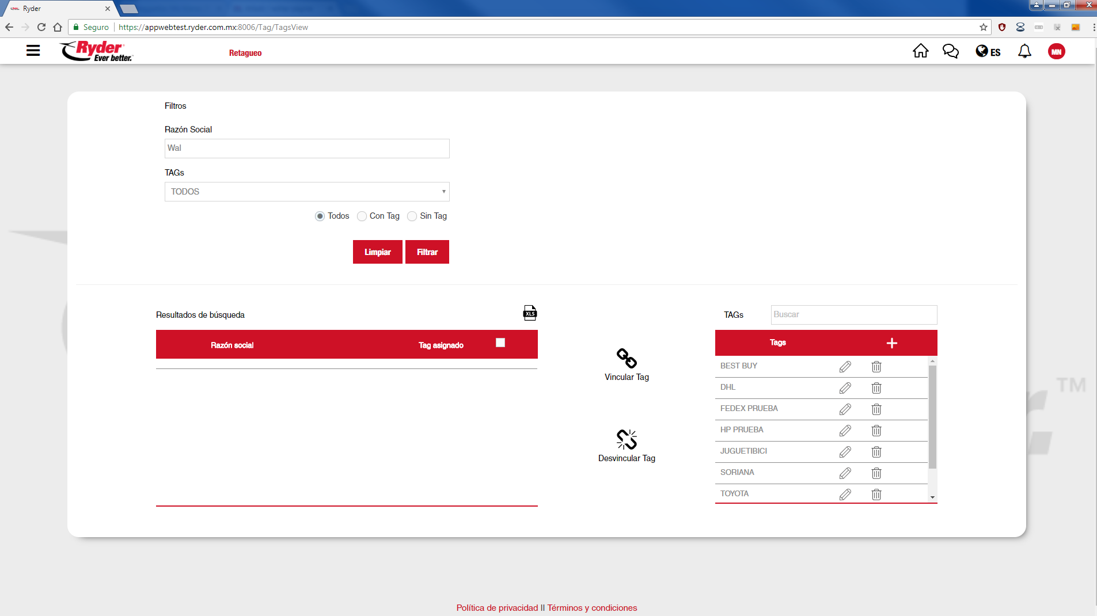Open the chat messages icon

click(x=950, y=51)
